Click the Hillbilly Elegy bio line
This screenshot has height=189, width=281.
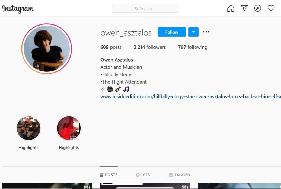[116, 74]
